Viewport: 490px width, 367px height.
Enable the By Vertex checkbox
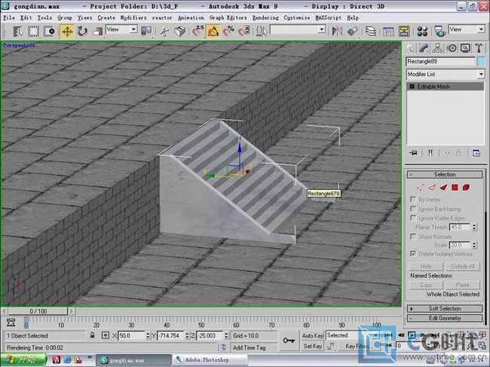coord(413,200)
